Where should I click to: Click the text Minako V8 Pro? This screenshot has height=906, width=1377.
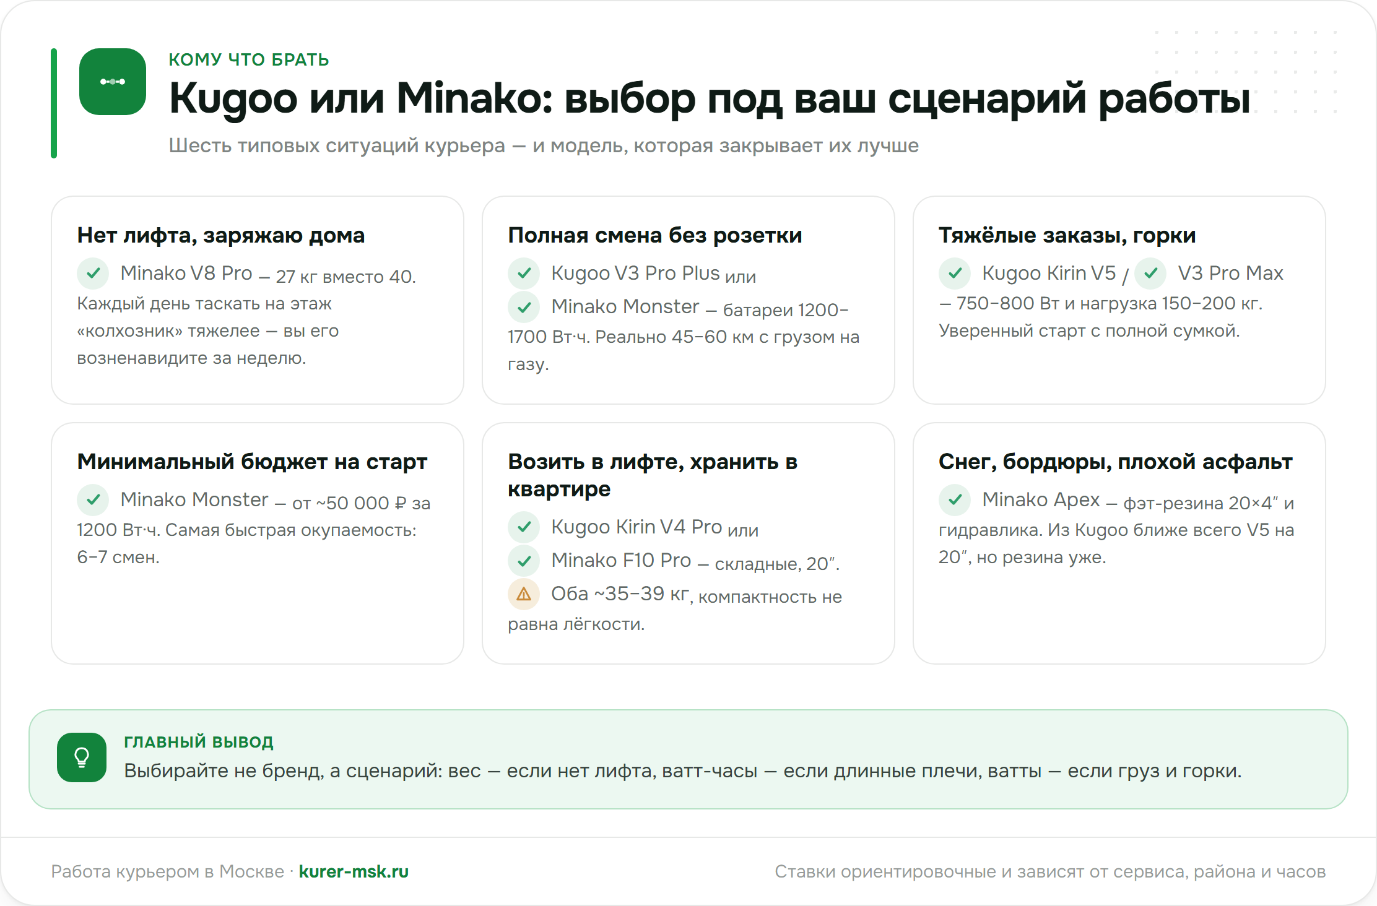(x=186, y=273)
